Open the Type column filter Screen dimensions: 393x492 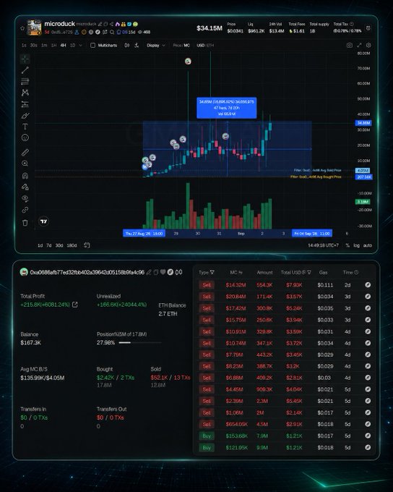pos(212,272)
